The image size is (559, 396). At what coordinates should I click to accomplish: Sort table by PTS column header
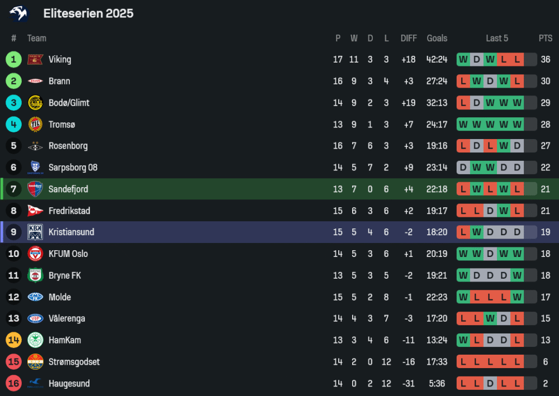[x=545, y=38]
